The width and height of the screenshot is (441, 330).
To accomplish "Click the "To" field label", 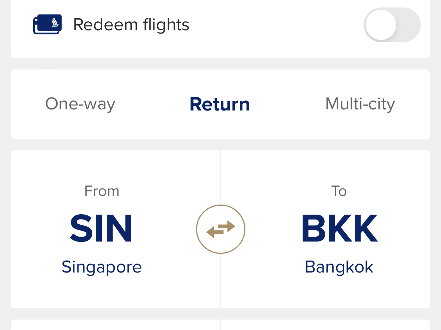I will [x=339, y=191].
